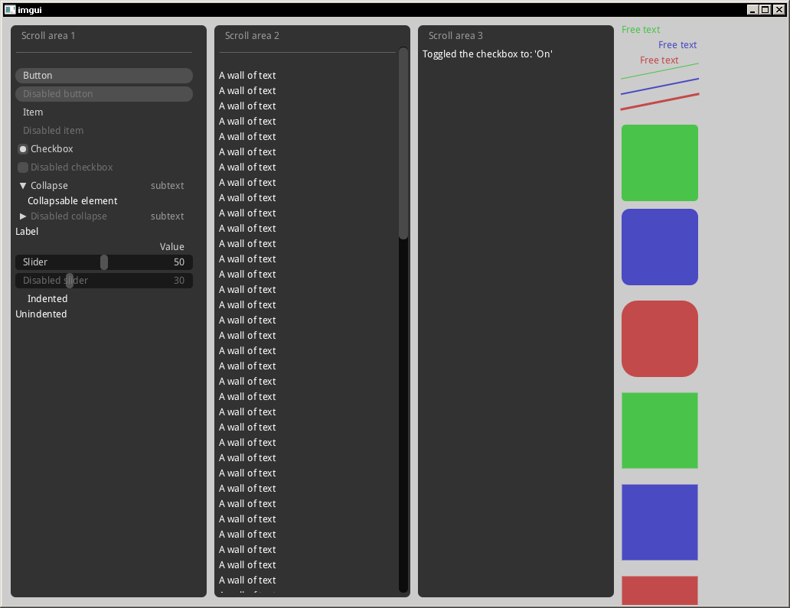Toggle the Checkbox option

click(x=23, y=149)
